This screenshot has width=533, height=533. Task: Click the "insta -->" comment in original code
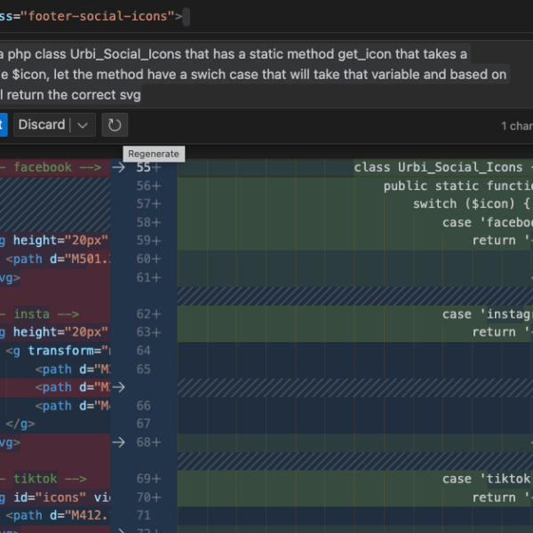coord(46,314)
